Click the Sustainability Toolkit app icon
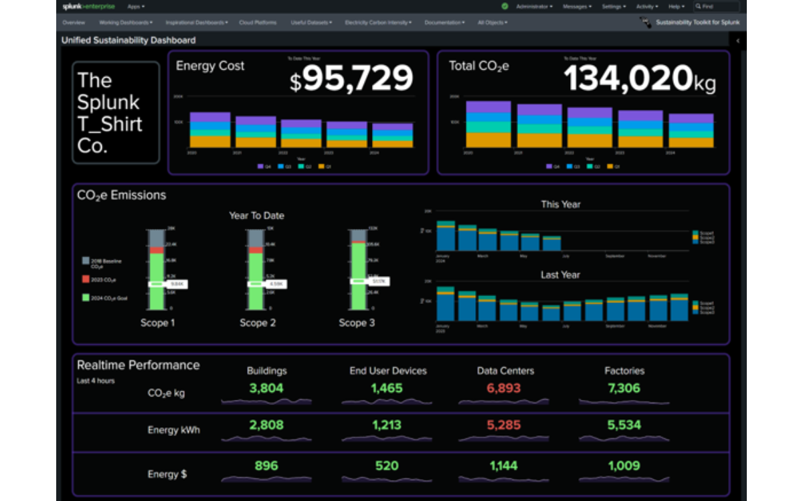Image resolution: width=803 pixels, height=501 pixels. 646,22
